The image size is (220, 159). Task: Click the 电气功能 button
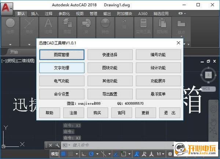point(62,81)
